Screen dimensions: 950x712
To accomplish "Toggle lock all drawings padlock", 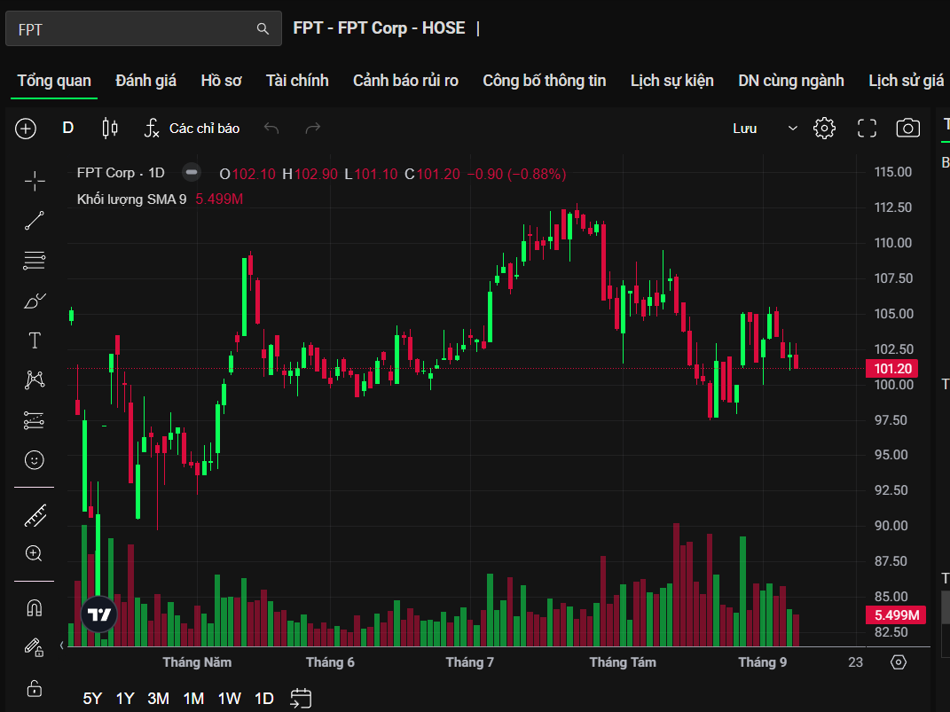I will pyautogui.click(x=35, y=688).
